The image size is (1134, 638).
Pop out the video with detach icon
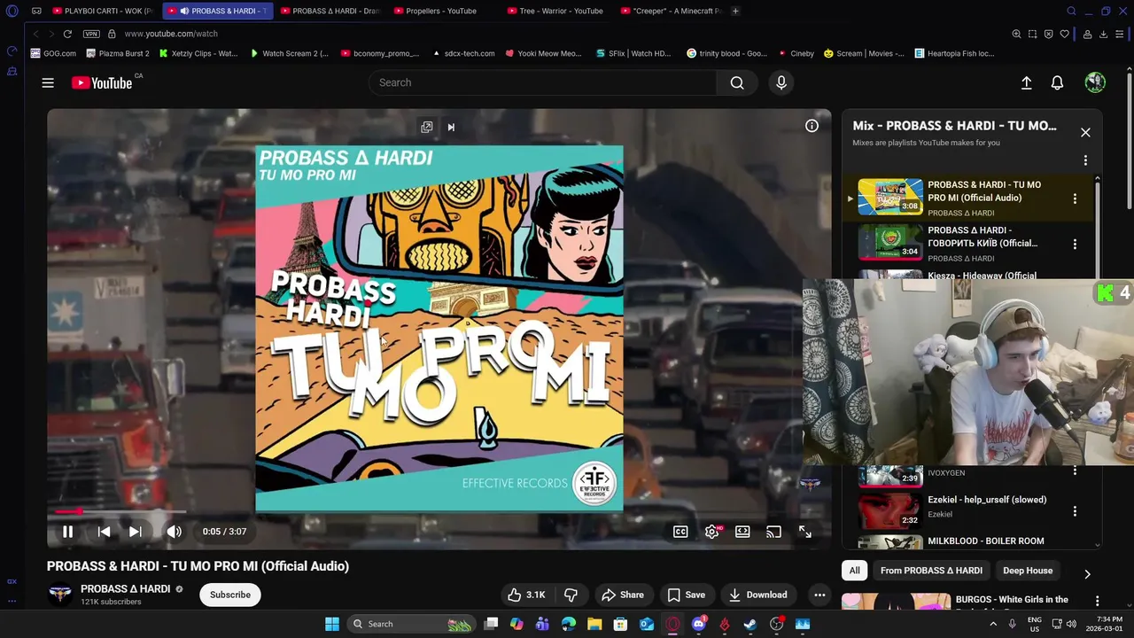(x=427, y=127)
